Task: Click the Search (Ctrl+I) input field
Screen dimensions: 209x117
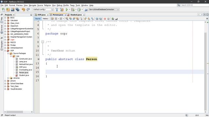Action: pyautogui.click(x=195, y=5)
